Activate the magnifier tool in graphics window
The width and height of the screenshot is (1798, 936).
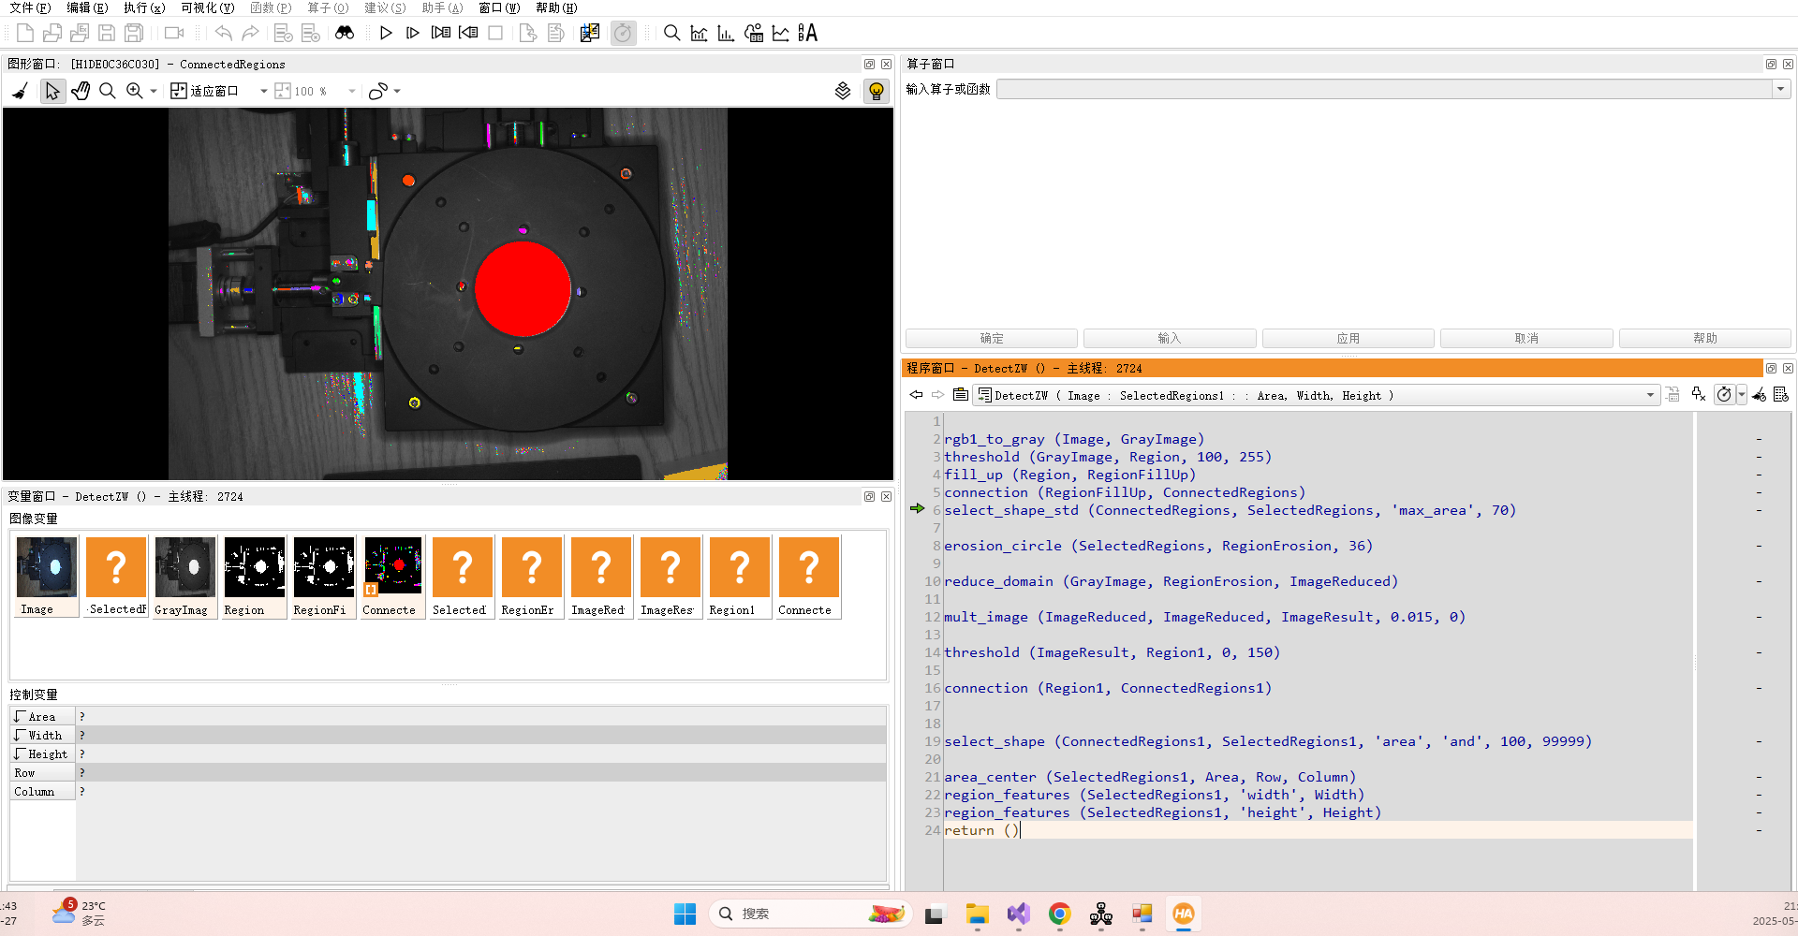coord(108,91)
